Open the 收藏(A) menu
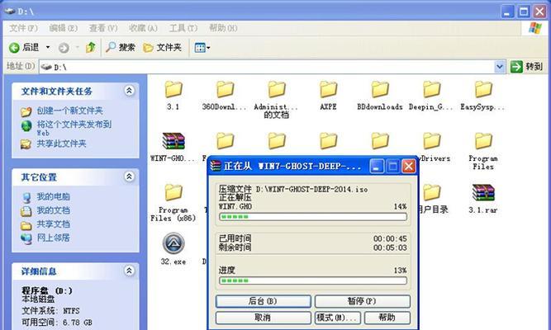Image resolution: width=551 pixels, height=330 pixels. (x=143, y=28)
